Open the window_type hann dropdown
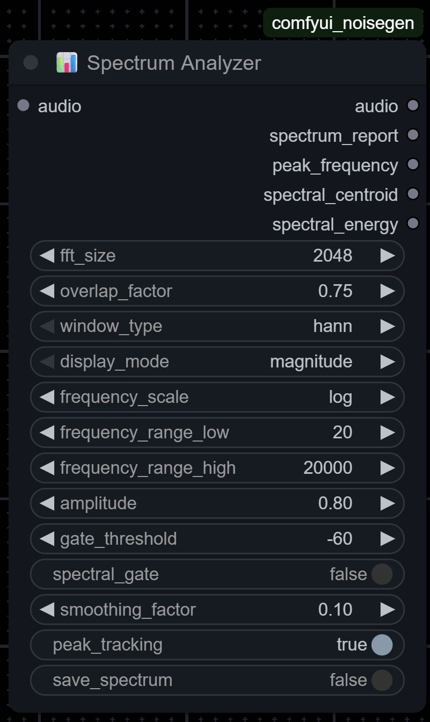Image resolution: width=430 pixels, height=722 pixels. [x=217, y=326]
